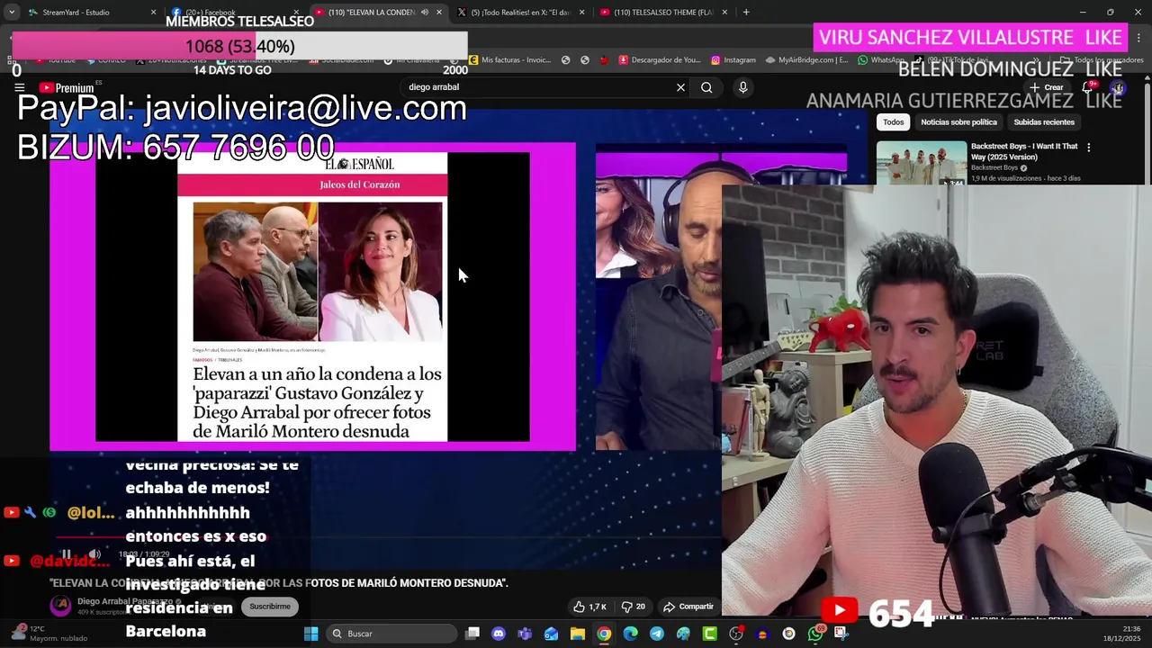Open Telegram from the taskbar

(656, 634)
